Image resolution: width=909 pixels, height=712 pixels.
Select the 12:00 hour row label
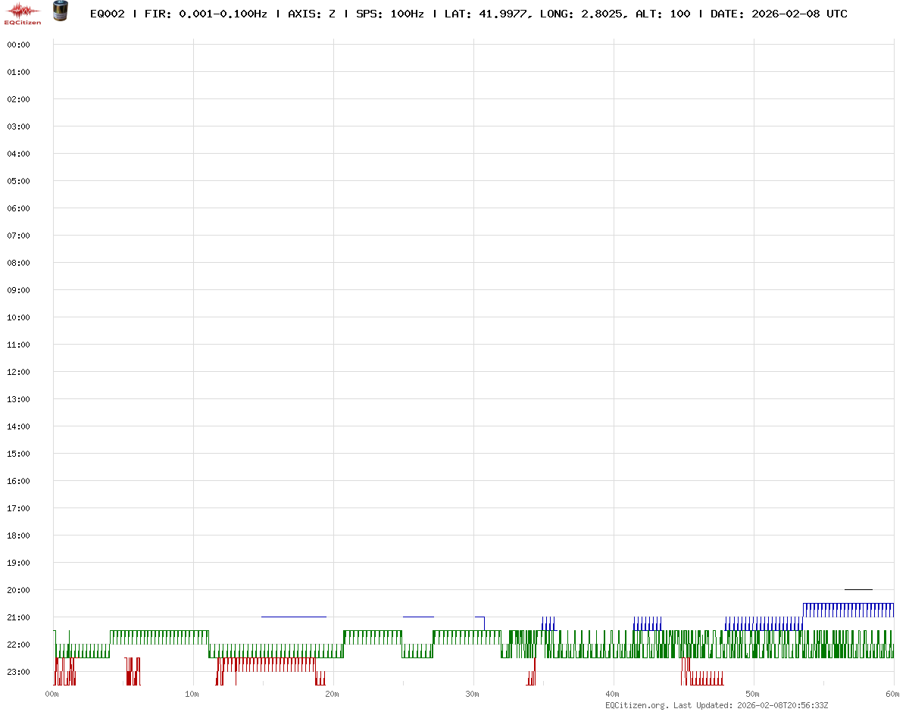pyautogui.click(x=17, y=372)
